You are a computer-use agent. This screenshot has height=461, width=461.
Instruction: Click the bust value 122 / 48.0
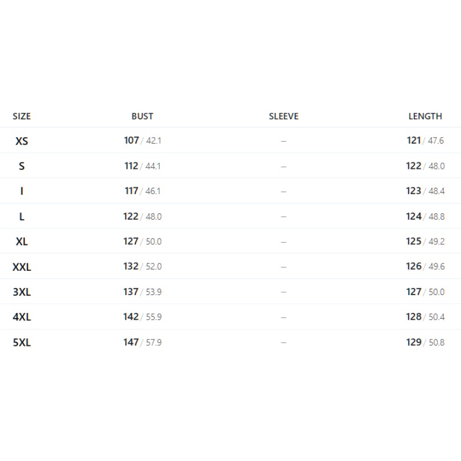click(x=142, y=217)
